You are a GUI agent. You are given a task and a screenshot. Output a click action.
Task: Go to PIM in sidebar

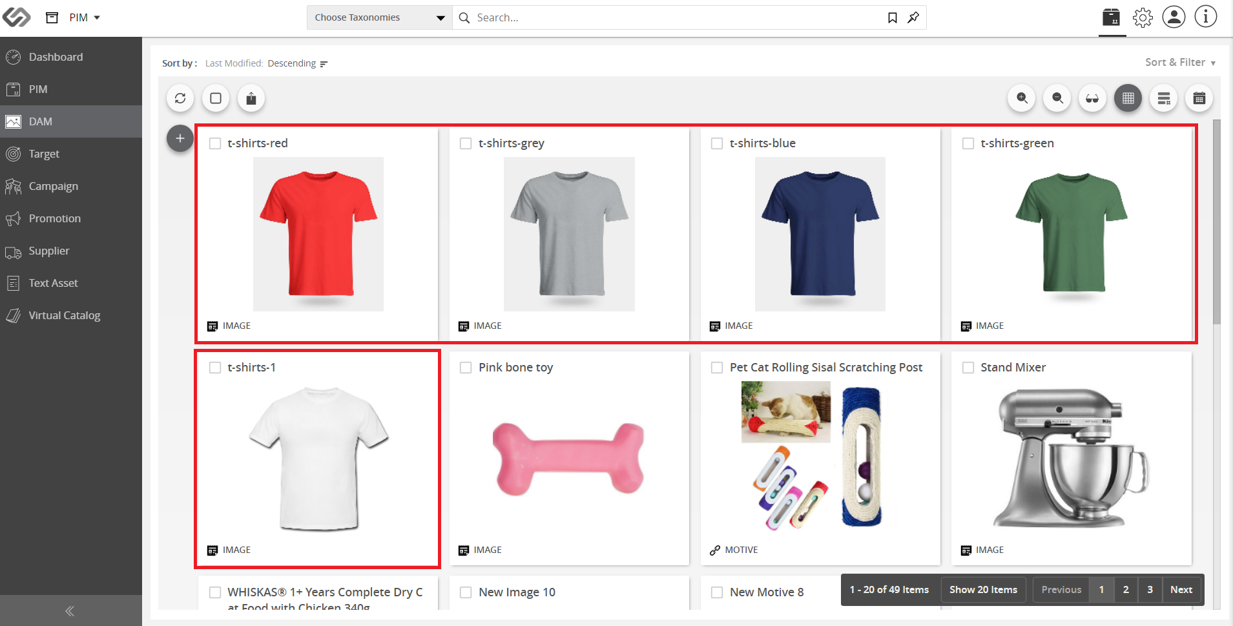[x=71, y=89]
